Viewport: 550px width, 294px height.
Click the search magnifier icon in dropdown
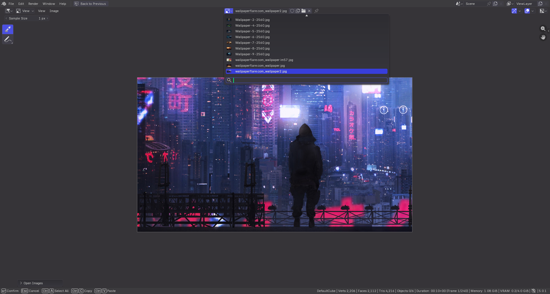pos(229,80)
